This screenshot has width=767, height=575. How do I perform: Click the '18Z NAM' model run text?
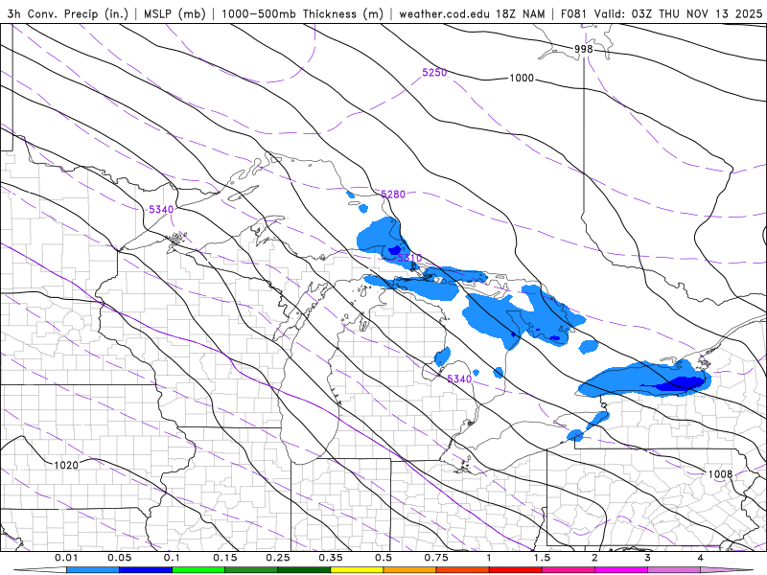pyautogui.click(x=520, y=13)
